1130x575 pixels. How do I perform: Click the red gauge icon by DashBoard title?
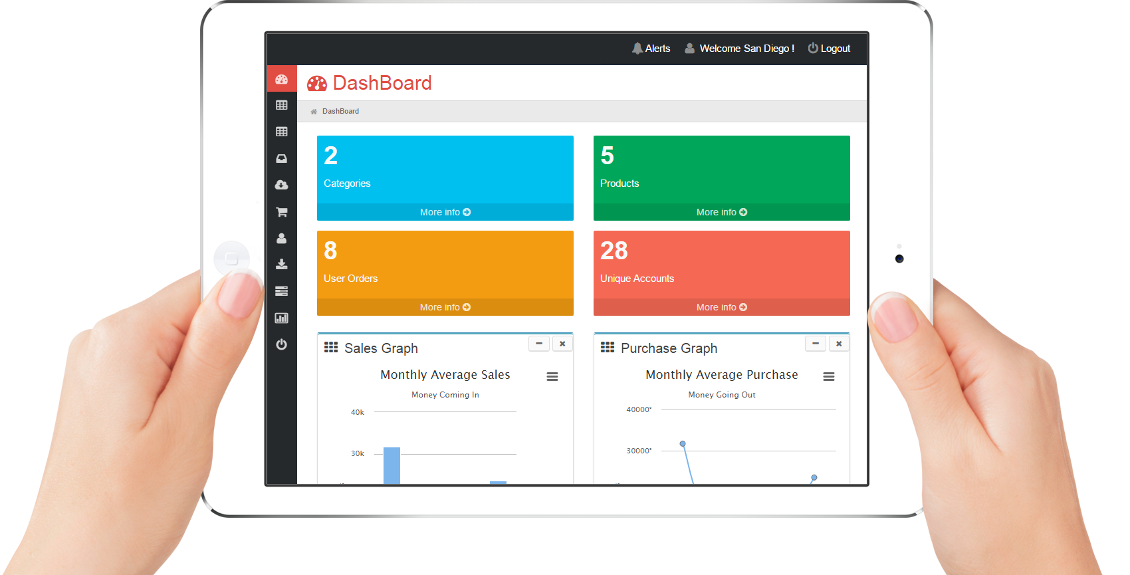tap(317, 83)
